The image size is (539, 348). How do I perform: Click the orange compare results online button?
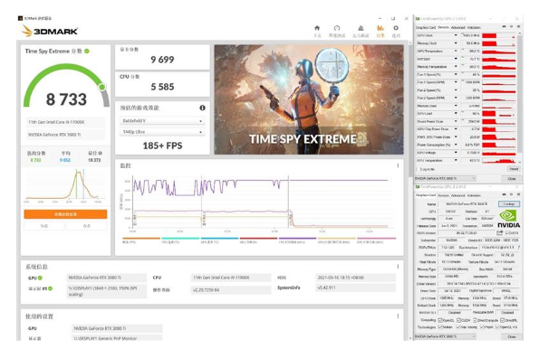(x=65, y=214)
